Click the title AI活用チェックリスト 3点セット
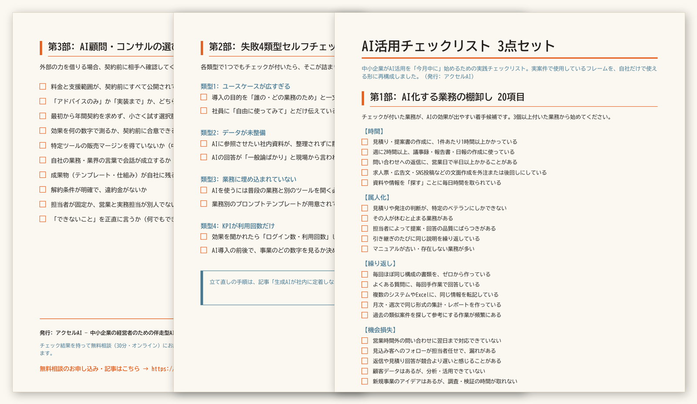The height and width of the screenshot is (404, 697). [x=458, y=46]
